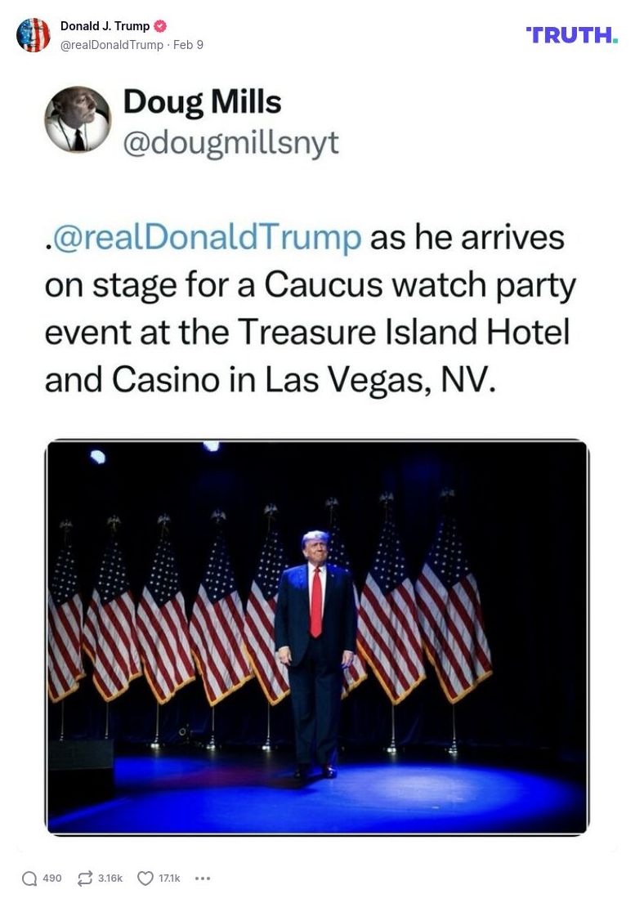Click Donald J. Trump's verified badge
The width and height of the screenshot is (635, 903).
pos(160,25)
